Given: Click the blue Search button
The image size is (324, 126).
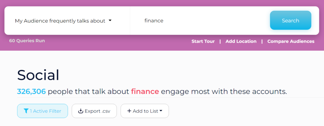Looking at the screenshot, I should coord(290,21).
